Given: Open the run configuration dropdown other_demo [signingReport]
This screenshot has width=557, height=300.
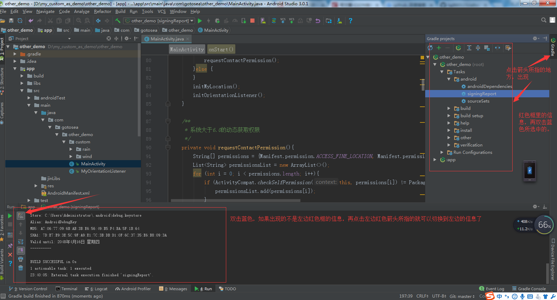Looking at the screenshot, I should tap(159, 21).
